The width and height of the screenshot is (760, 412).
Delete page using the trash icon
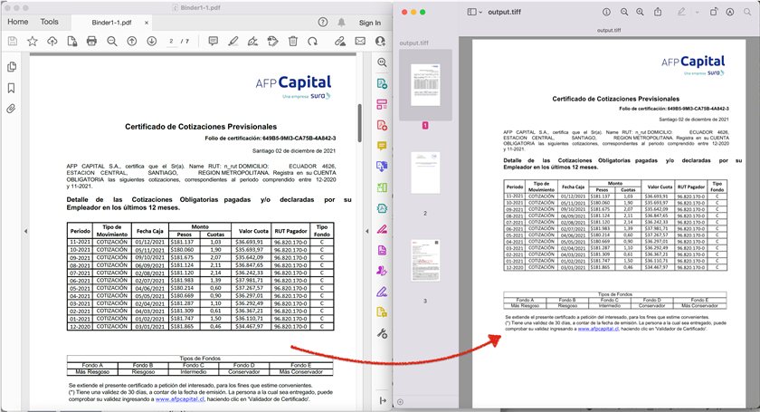pyautogui.click(x=293, y=42)
